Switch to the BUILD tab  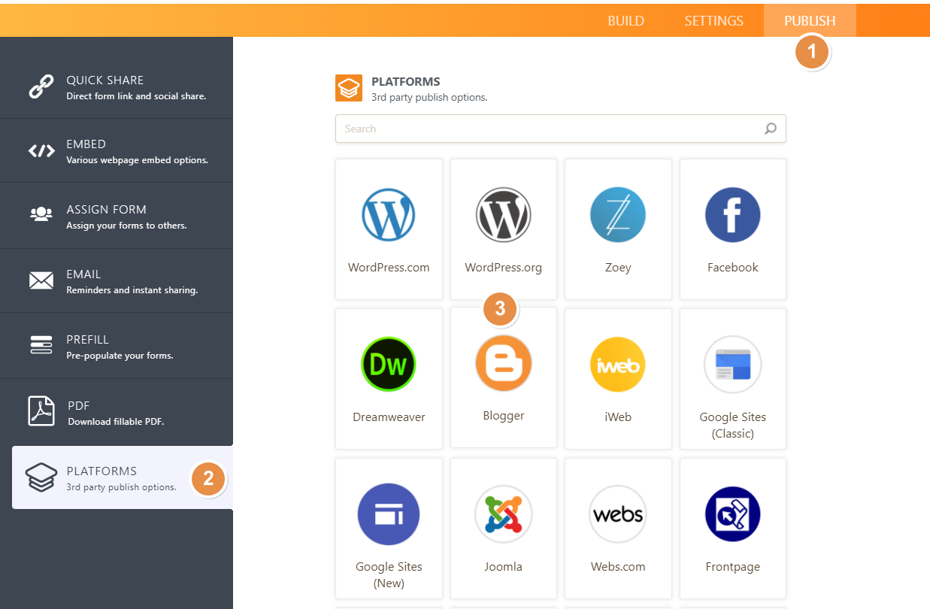point(626,20)
